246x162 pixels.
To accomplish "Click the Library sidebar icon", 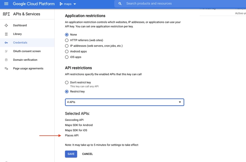I will pos(6,34).
